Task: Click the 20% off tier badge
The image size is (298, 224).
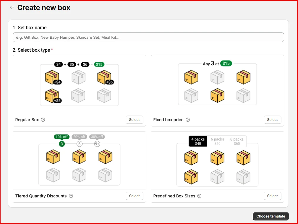Action: pos(79,137)
